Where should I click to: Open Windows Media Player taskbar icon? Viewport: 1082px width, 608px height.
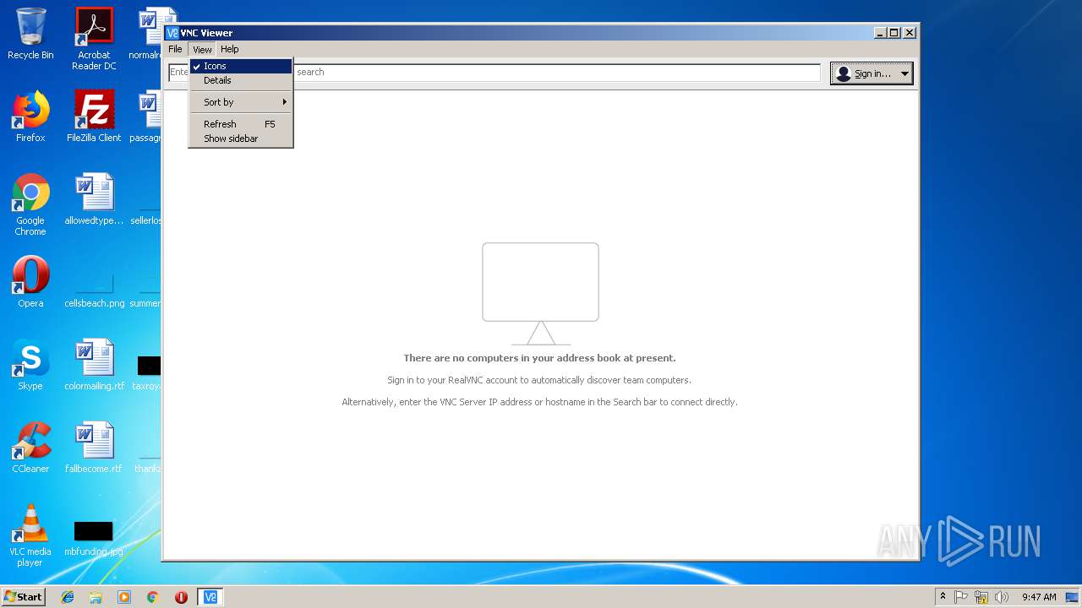(x=124, y=597)
